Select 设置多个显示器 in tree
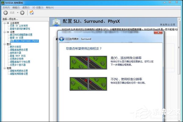The width and height of the screenshot is (183, 122). (18, 65)
